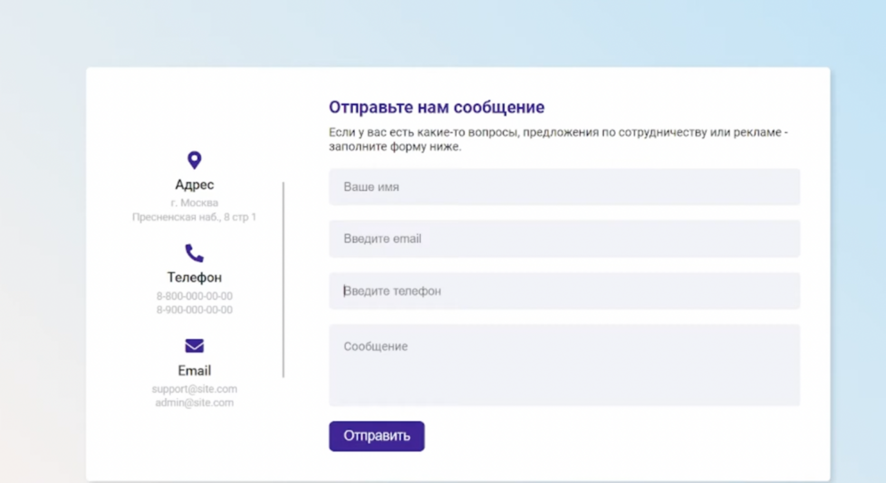This screenshot has height=483, width=886.
Task: Click support@site.com email address
Action: [x=194, y=389]
